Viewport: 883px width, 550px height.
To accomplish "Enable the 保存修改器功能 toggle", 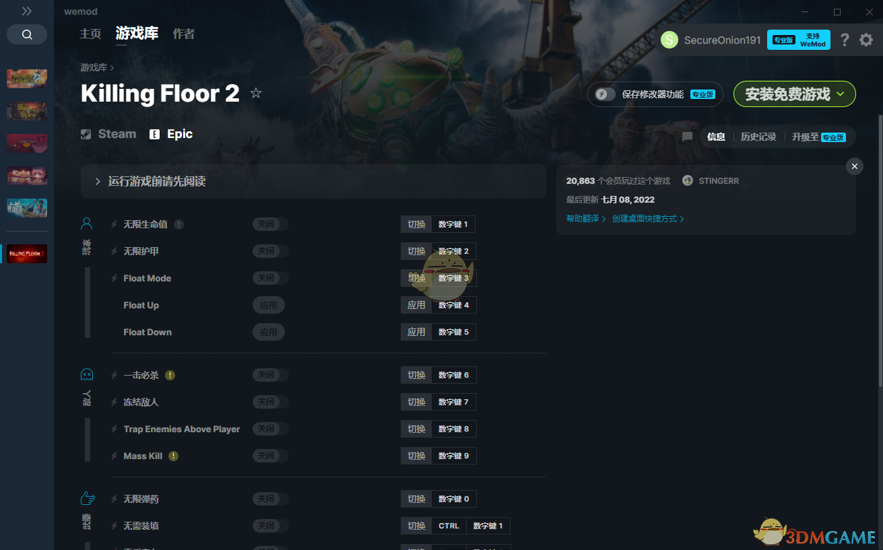I will pyautogui.click(x=605, y=94).
